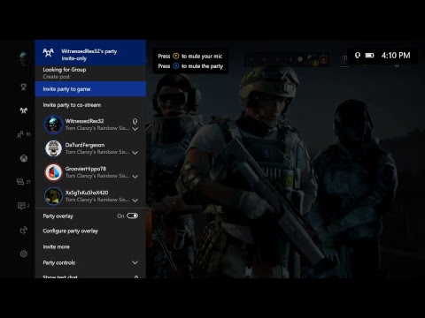Click WitnessedRex32's avatar picture
Screen dimensions: 425x318
pyautogui.click(x=53, y=125)
